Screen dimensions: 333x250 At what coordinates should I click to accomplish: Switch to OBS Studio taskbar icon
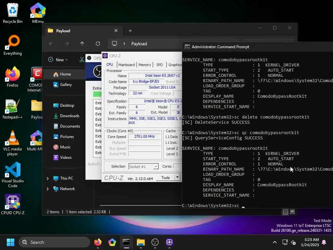pyautogui.click(x=155, y=242)
